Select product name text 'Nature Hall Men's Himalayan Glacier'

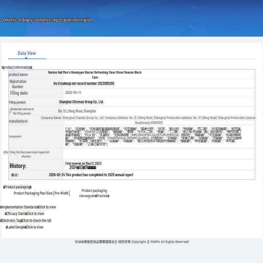pos(71,72)
